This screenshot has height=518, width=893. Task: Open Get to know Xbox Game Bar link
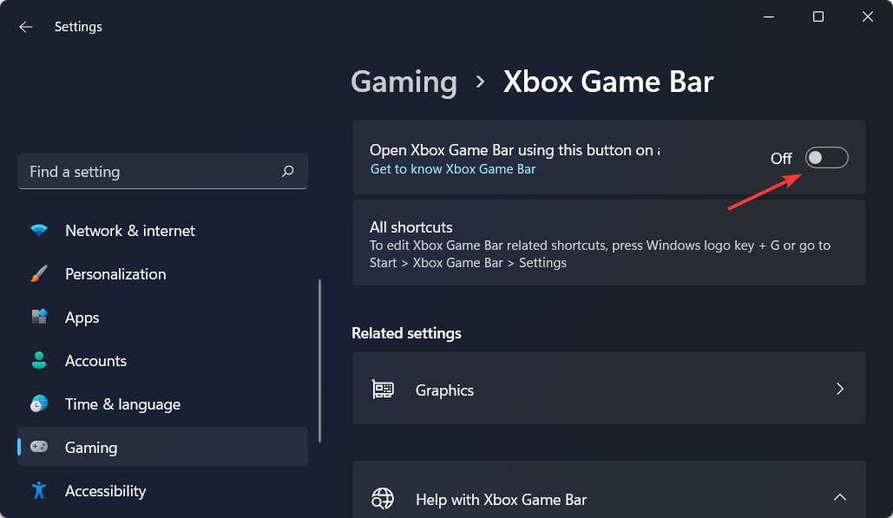click(453, 169)
